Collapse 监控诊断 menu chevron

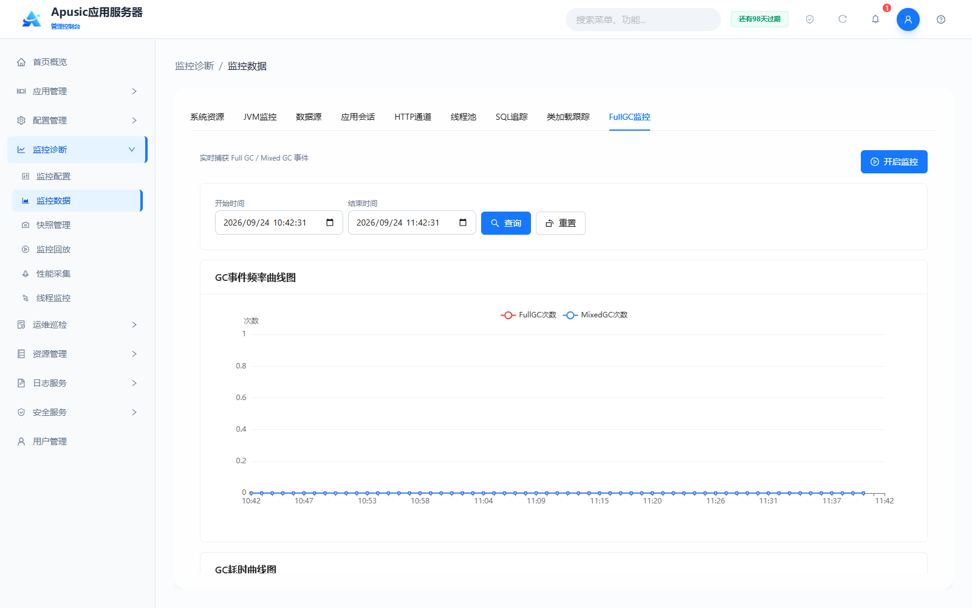[x=132, y=150]
